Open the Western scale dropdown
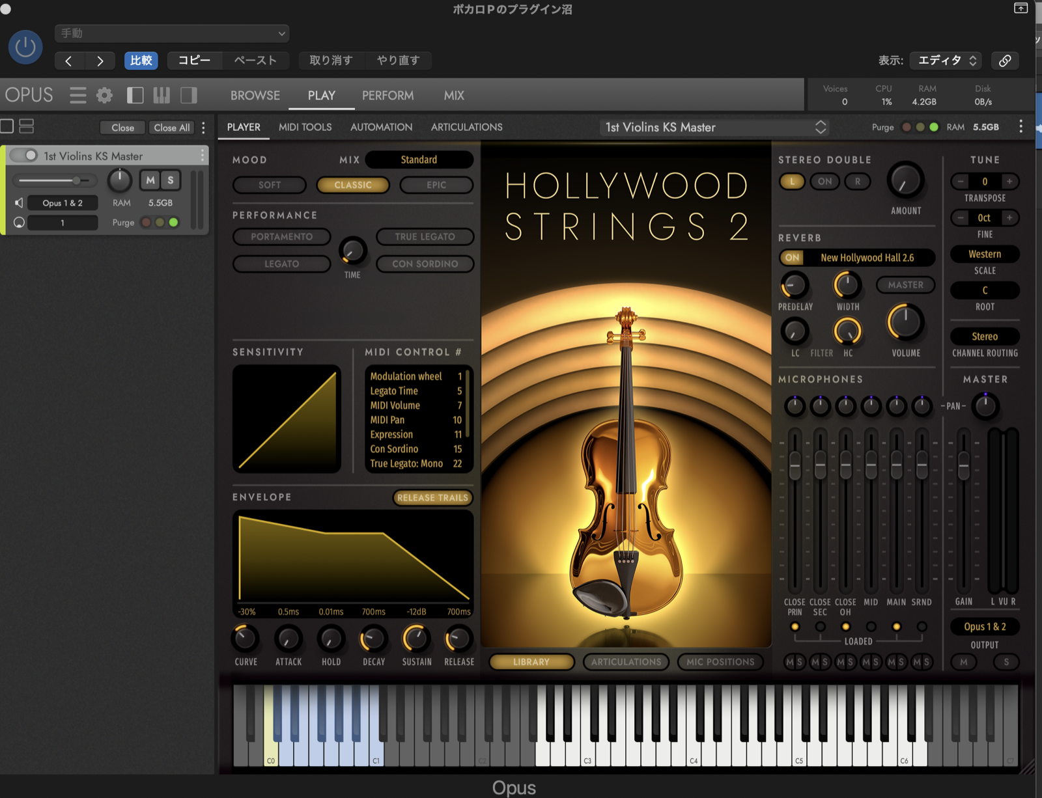Image resolution: width=1042 pixels, height=798 pixels. (985, 254)
